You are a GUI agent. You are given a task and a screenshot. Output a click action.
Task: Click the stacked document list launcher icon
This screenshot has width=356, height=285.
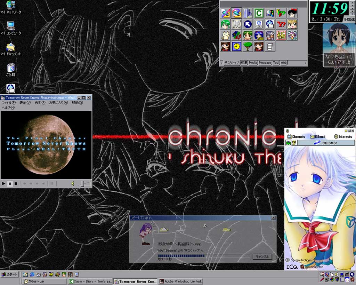pos(270,46)
